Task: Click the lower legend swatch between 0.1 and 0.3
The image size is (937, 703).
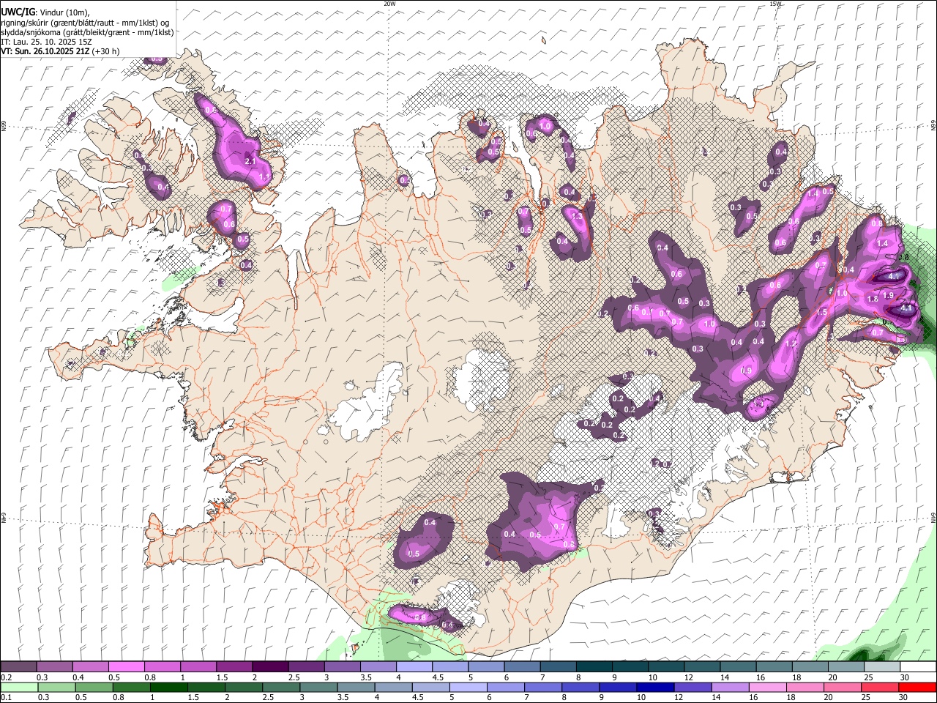Action: click(19, 688)
